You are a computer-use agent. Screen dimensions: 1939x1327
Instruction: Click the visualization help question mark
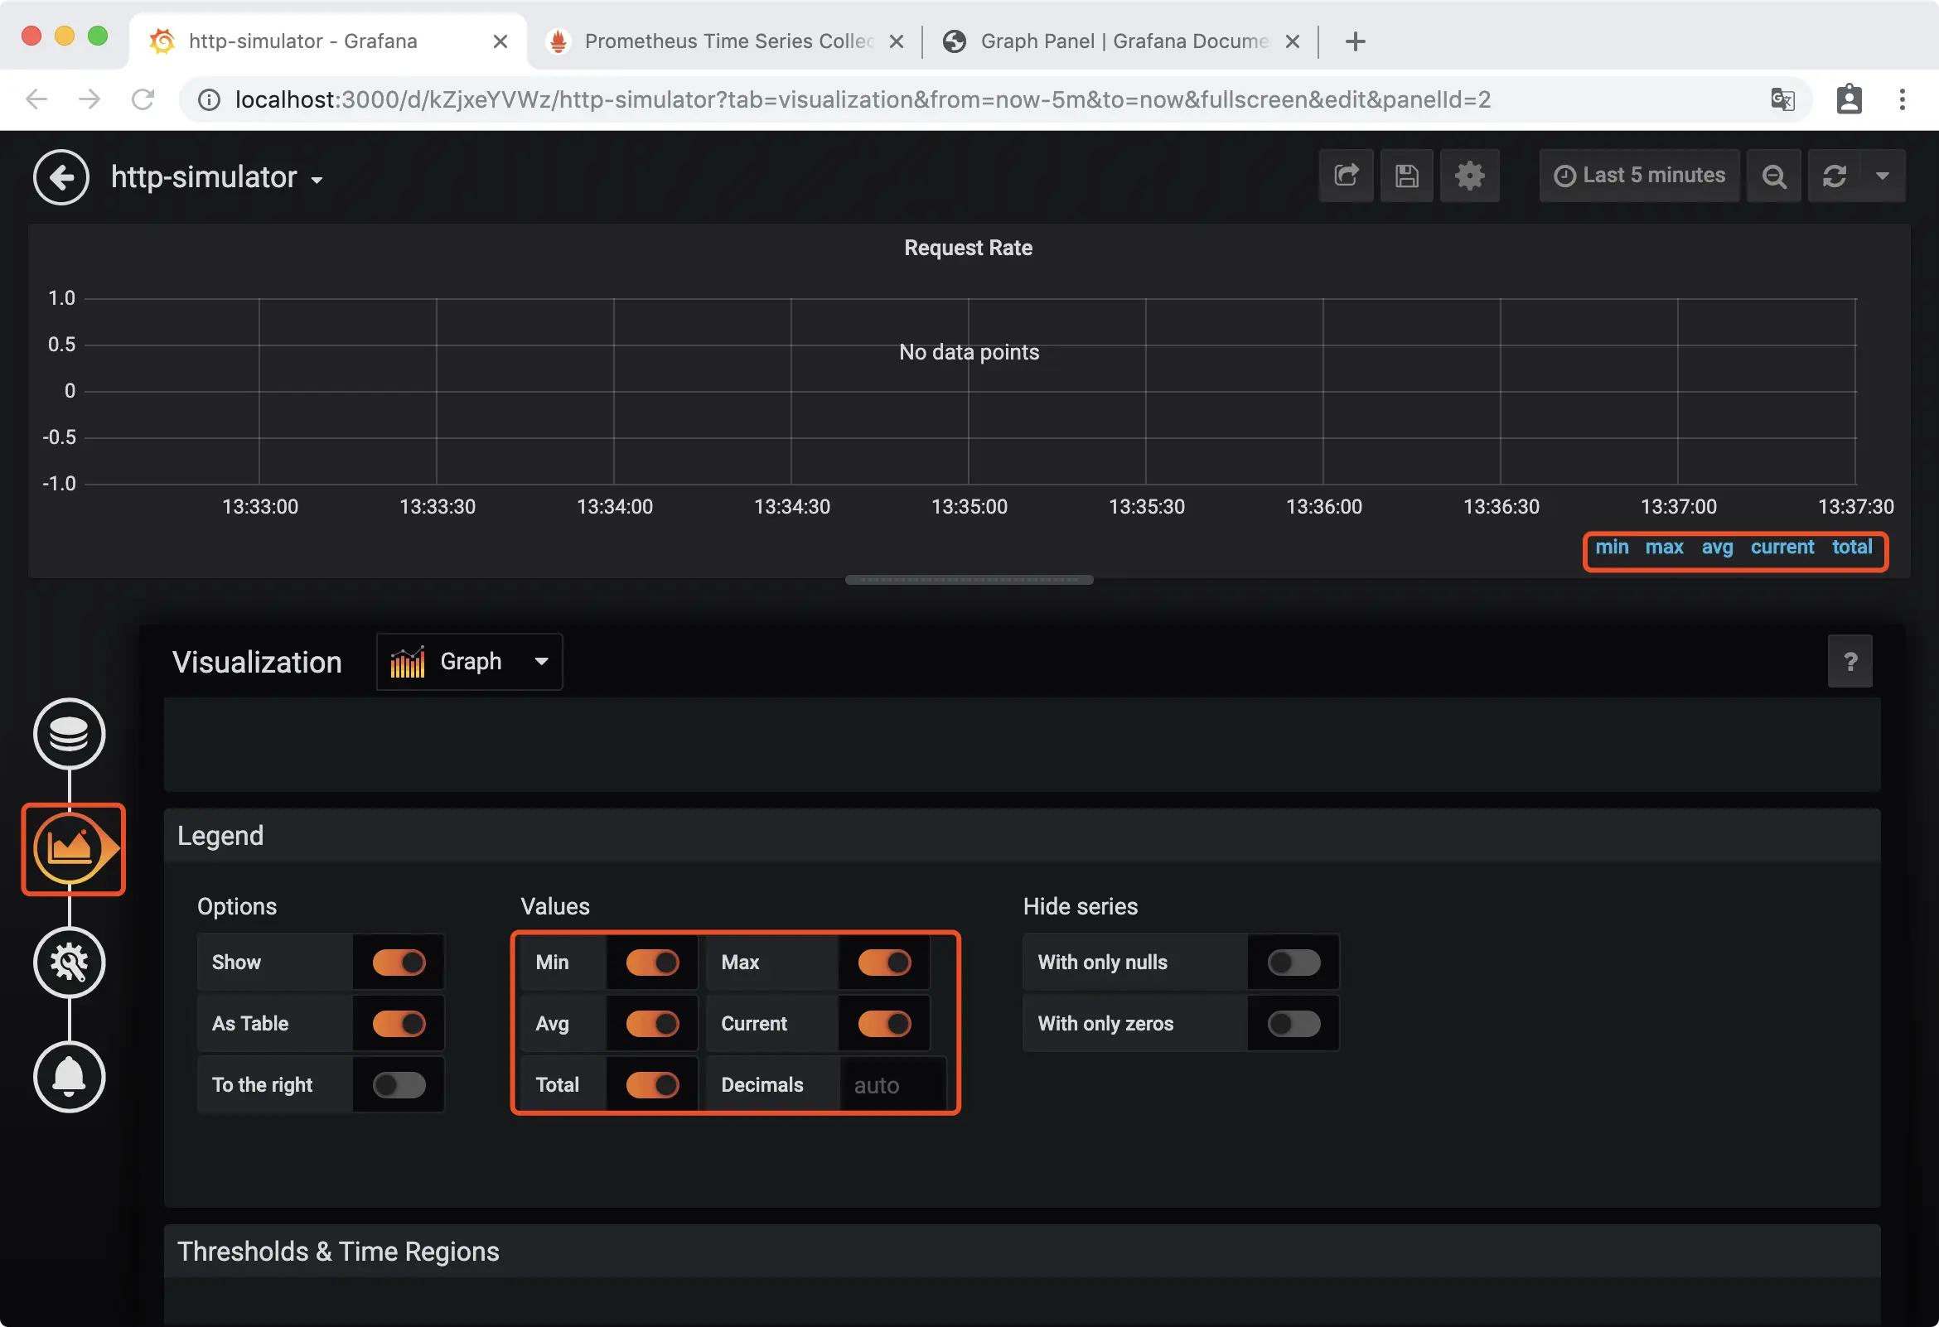1850,661
